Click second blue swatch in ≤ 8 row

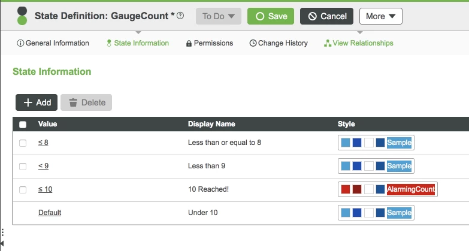(x=357, y=143)
